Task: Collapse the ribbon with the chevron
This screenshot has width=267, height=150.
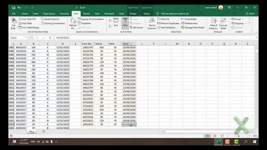Action: coord(256,32)
